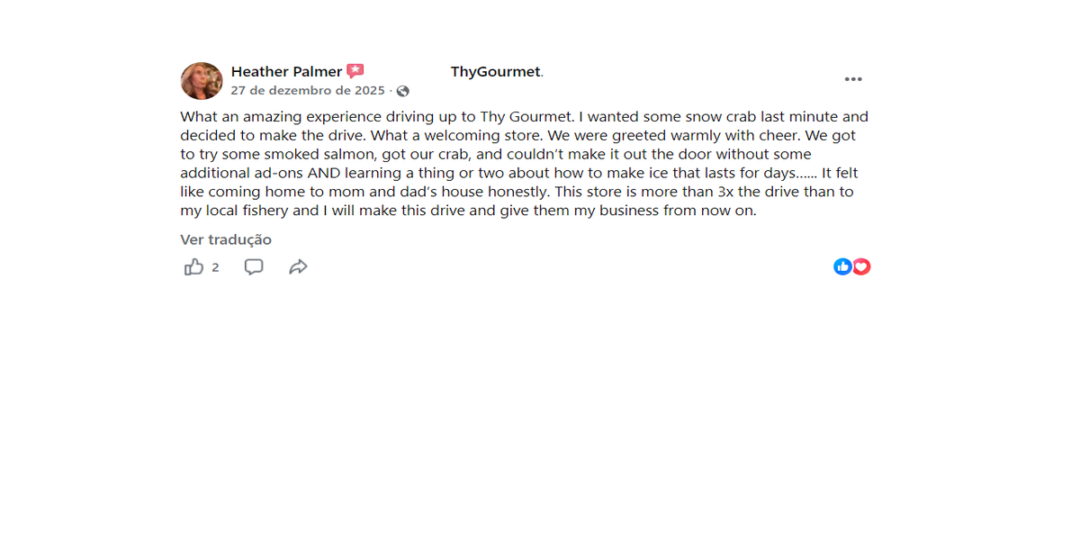Open the three-dot post options menu
The width and height of the screenshot is (1080, 540).
tap(853, 79)
